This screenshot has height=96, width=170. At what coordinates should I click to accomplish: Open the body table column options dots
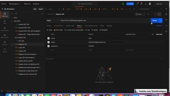[153, 34]
